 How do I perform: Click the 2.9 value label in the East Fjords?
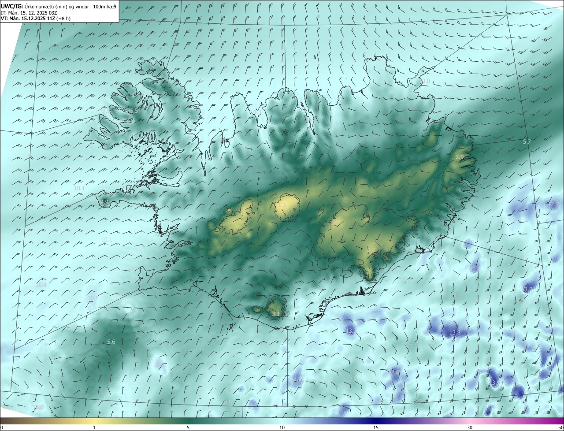coord(460,157)
